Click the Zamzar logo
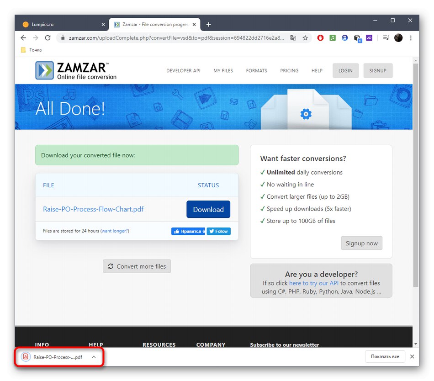434x381 pixels. click(x=76, y=70)
